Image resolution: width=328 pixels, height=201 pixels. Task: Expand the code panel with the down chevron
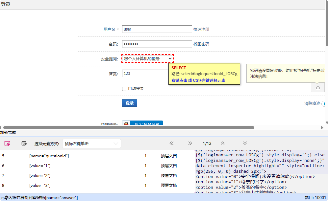point(245,143)
